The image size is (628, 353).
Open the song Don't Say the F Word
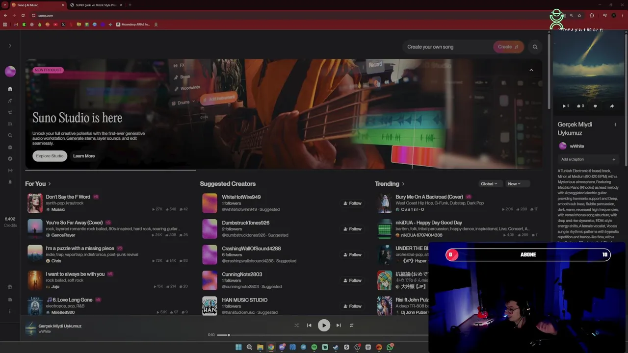68,197
